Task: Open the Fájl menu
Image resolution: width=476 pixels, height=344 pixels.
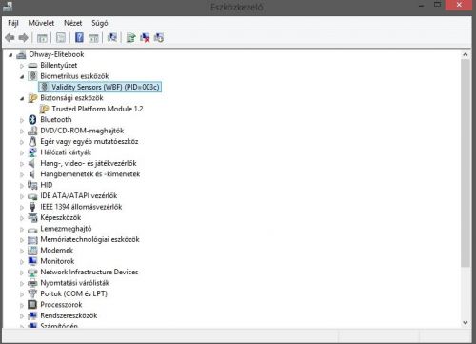Action: pos(13,23)
